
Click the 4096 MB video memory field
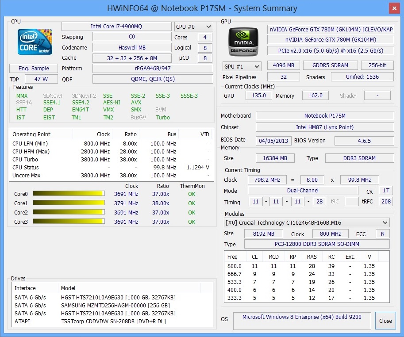(x=284, y=65)
